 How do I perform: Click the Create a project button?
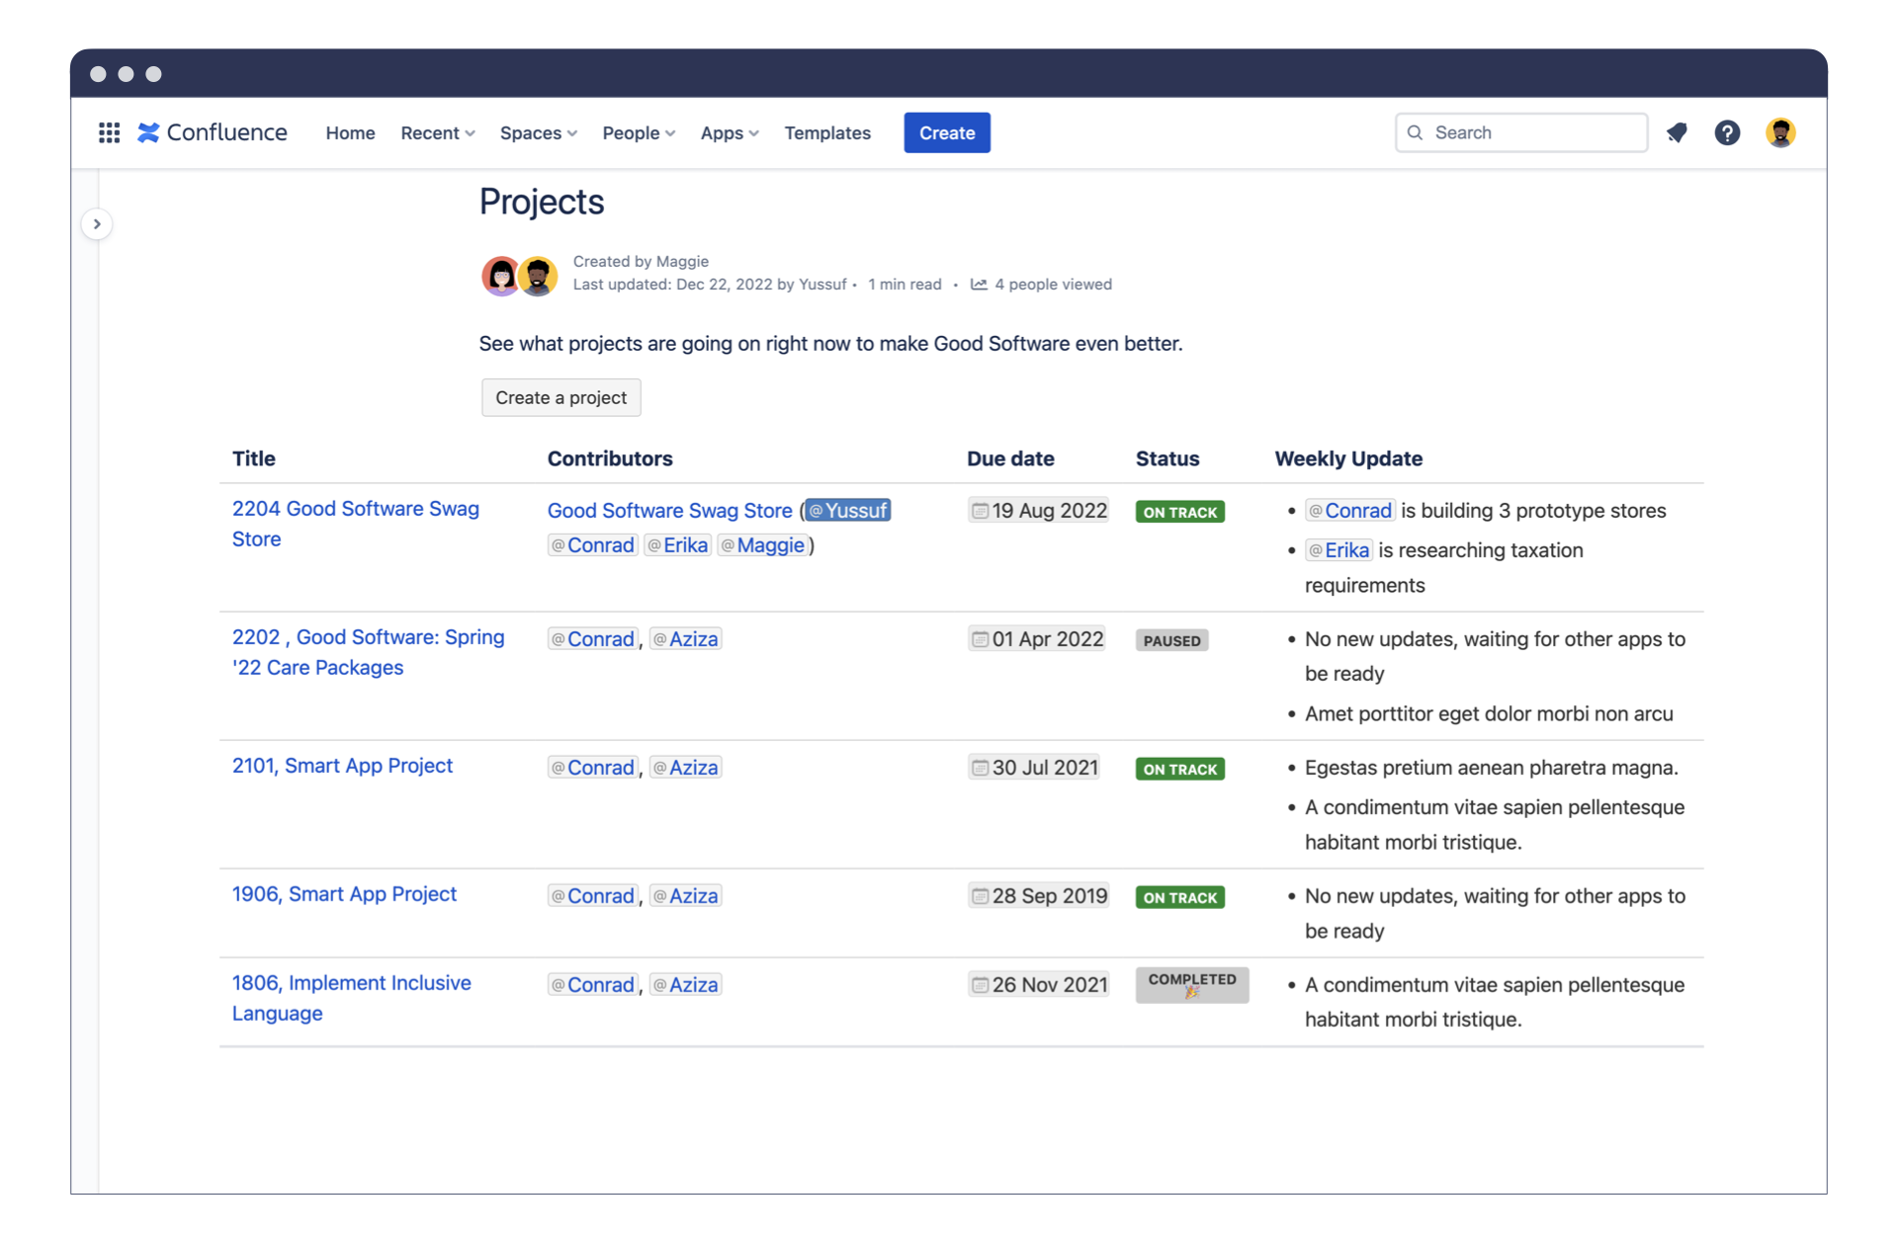click(561, 397)
